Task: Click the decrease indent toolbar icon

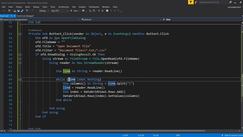Action: (99, 11)
